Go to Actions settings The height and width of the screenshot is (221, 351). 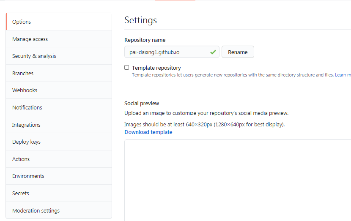[21, 159]
